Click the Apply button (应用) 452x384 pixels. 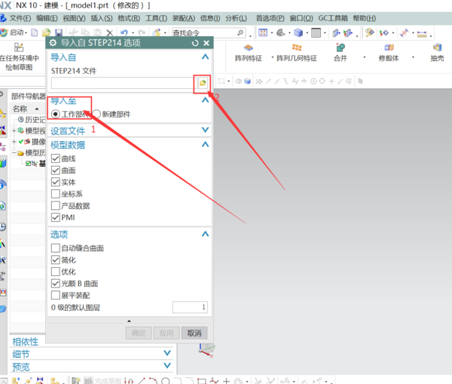coord(166,333)
